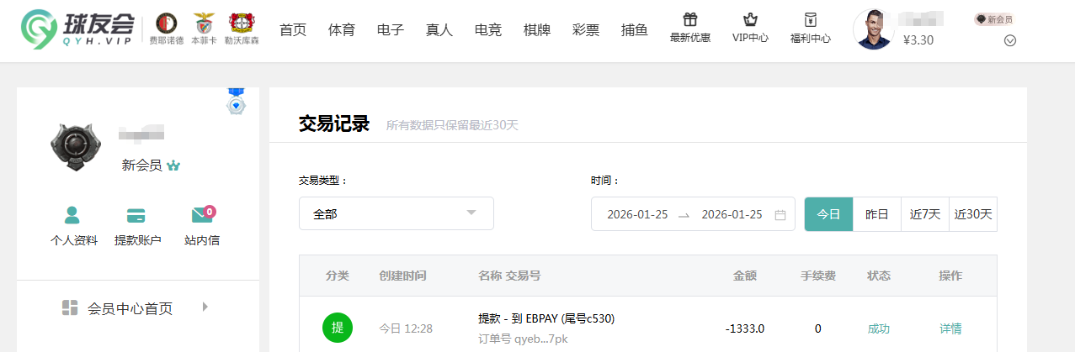
Task: Open 电竞 nav item
Action: pyautogui.click(x=488, y=30)
